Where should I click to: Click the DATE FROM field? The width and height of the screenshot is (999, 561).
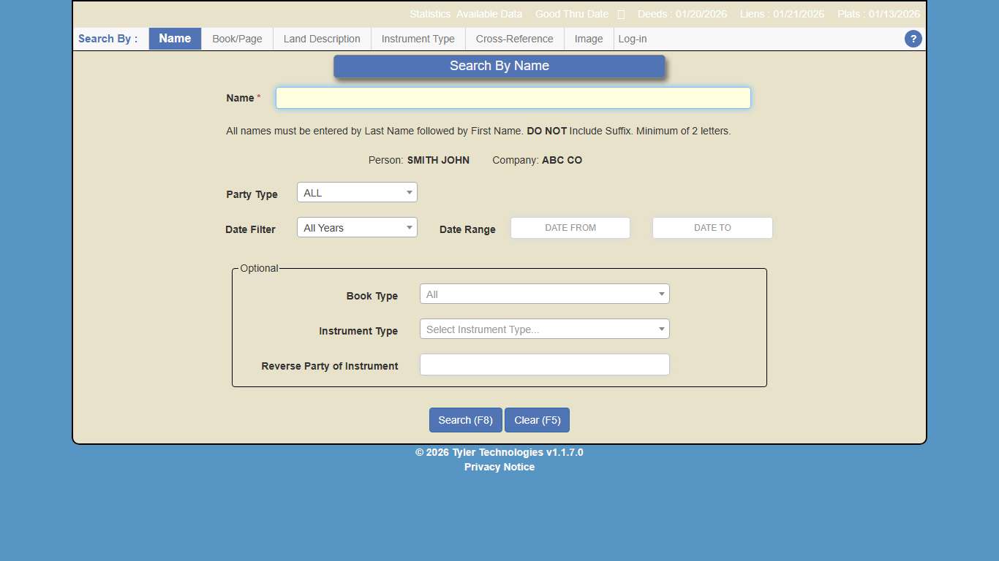point(570,227)
